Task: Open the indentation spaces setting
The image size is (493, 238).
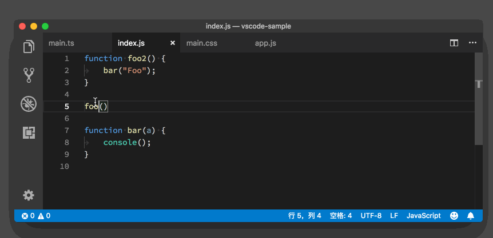Action: point(341,216)
